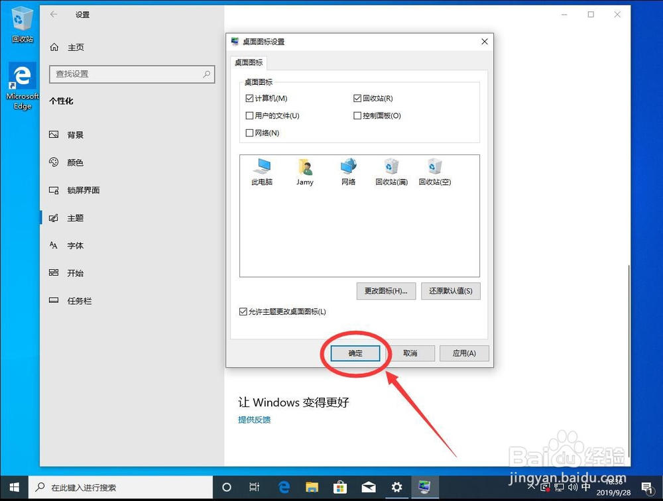Viewport: 663px width, 501px height.
Task: Open Mail app from taskbar
Action: coord(368,488)
